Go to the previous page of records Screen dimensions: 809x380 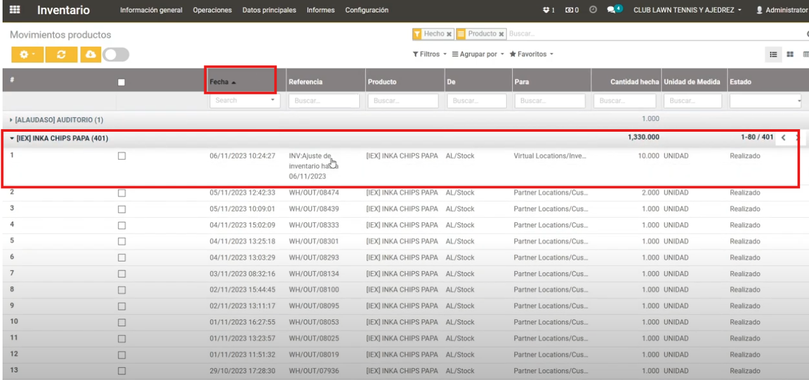click(784, 138)
